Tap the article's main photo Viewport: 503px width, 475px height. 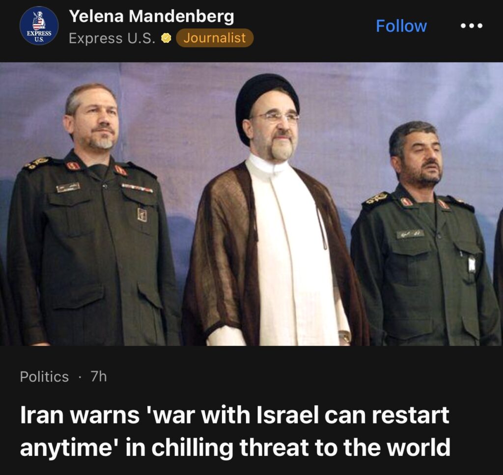pos(251,204)
